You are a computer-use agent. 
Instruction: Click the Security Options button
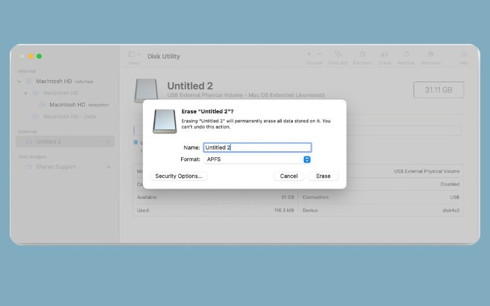click(x=179, y=176)
